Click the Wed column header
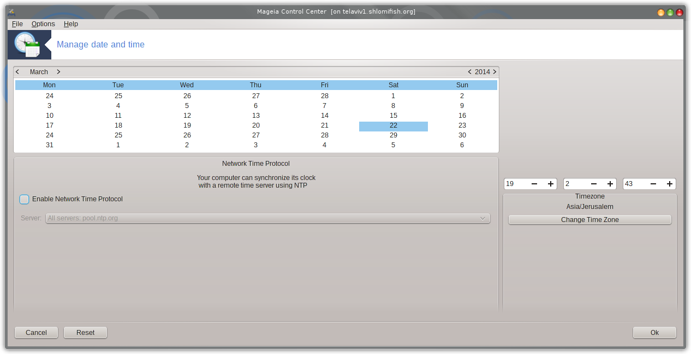Image resolution: width=691 pixels, height=354 pixels. click(187, 85)
